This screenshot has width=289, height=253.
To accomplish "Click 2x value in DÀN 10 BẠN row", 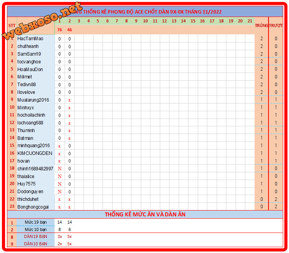I will (x=60, y=244).
